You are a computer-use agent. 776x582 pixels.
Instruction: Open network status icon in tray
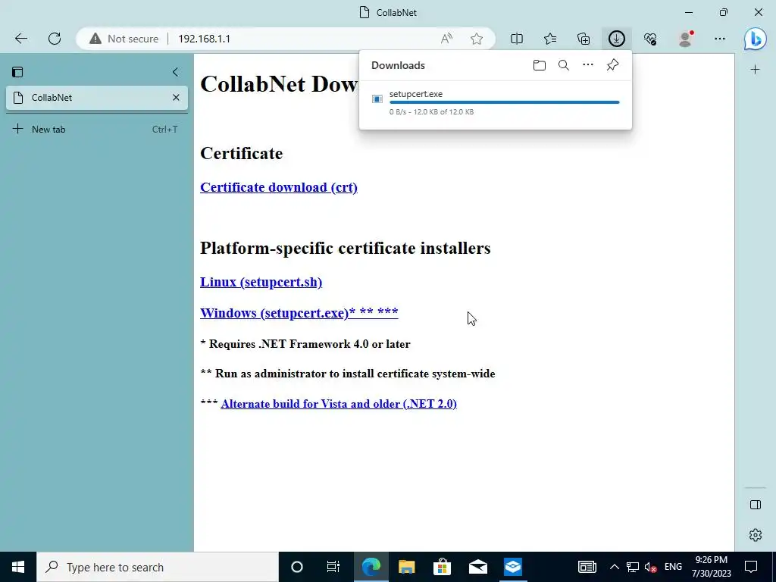click(x=633, y=567)
